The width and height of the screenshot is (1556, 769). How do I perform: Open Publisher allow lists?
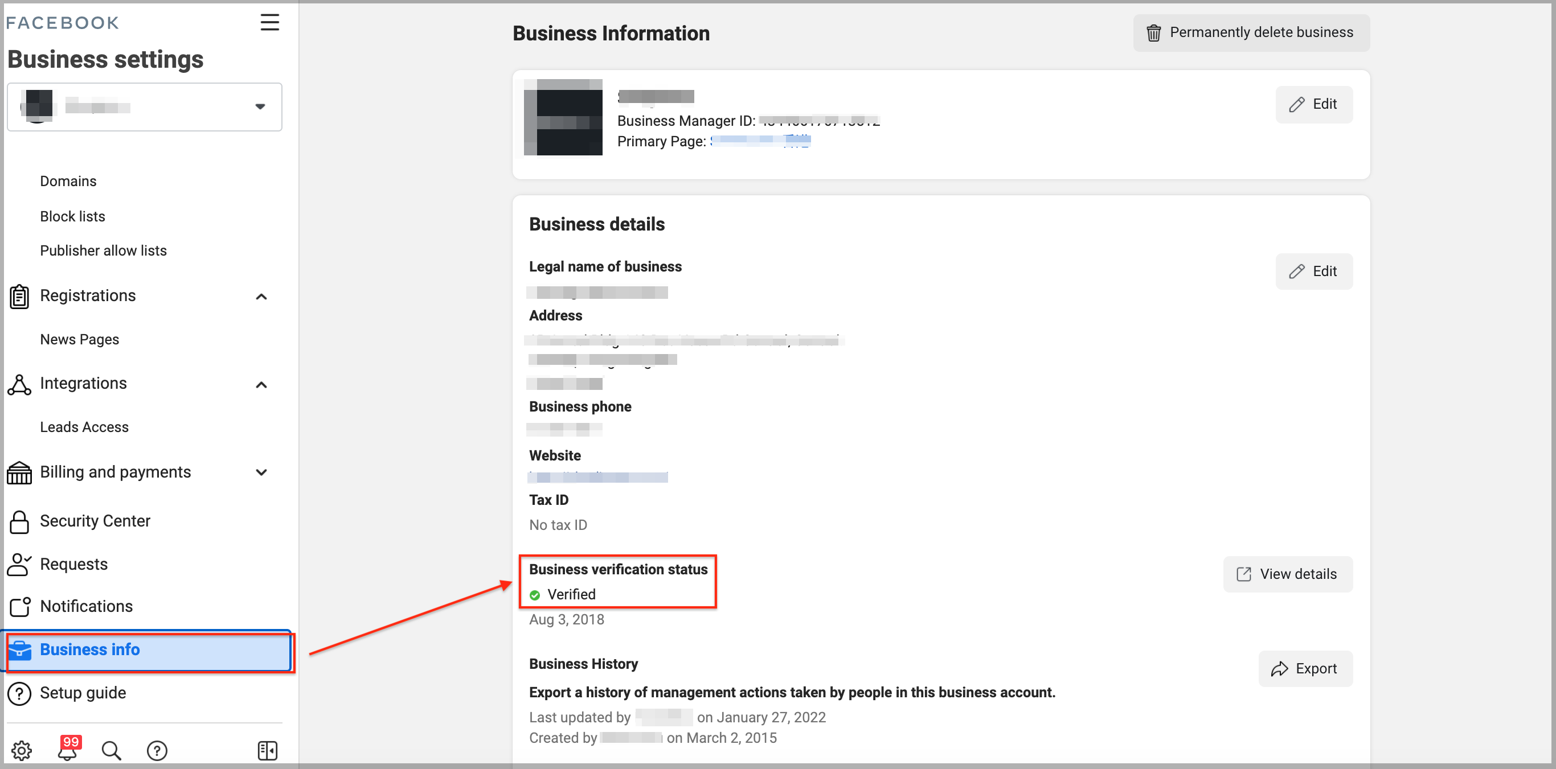(x=103, y=250)
